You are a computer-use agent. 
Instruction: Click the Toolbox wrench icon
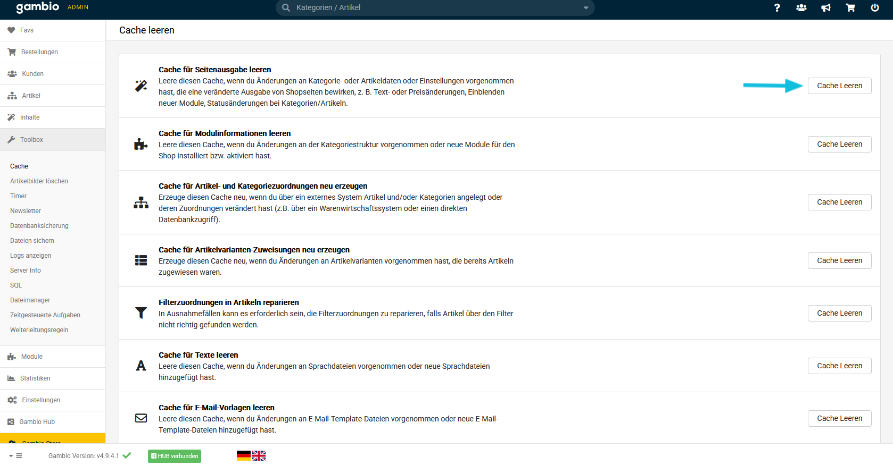pyautogui.click(x=11, y=140)
